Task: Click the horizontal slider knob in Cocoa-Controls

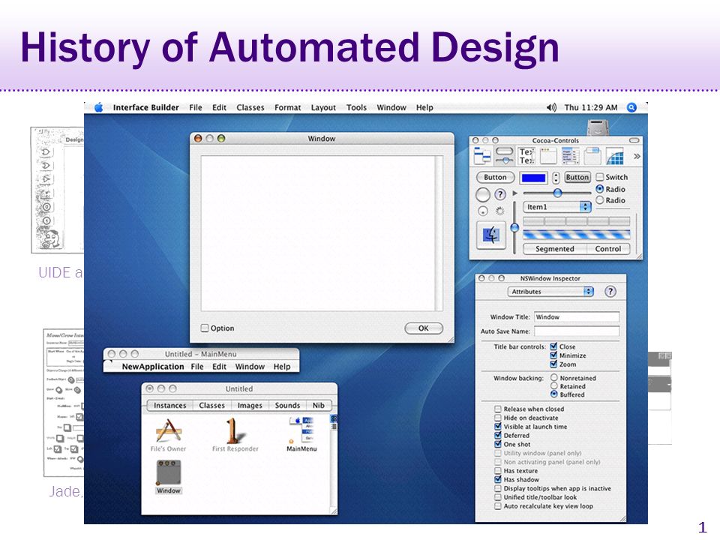Action: tap(557, 193)
